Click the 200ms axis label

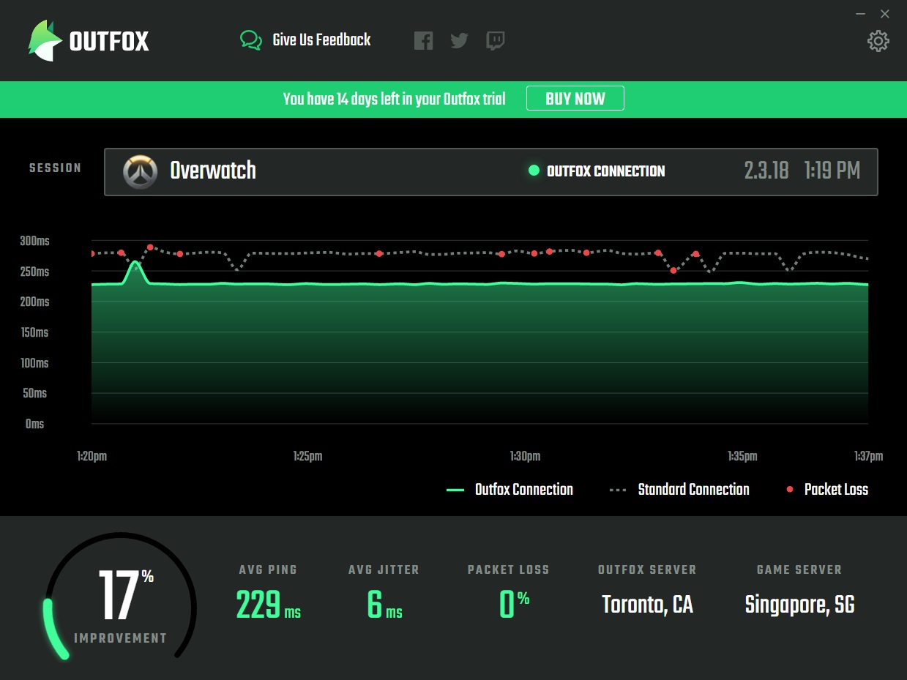35,302
